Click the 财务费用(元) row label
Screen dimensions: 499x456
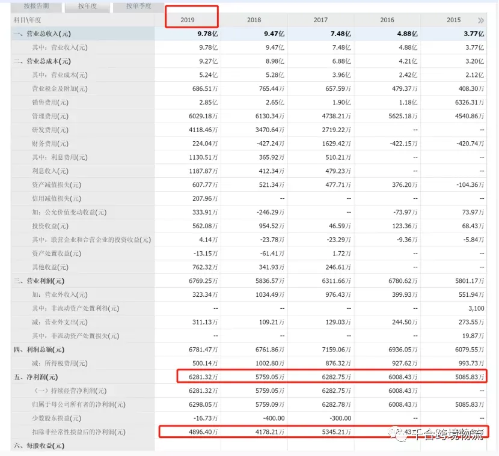(x=50, y=144)
